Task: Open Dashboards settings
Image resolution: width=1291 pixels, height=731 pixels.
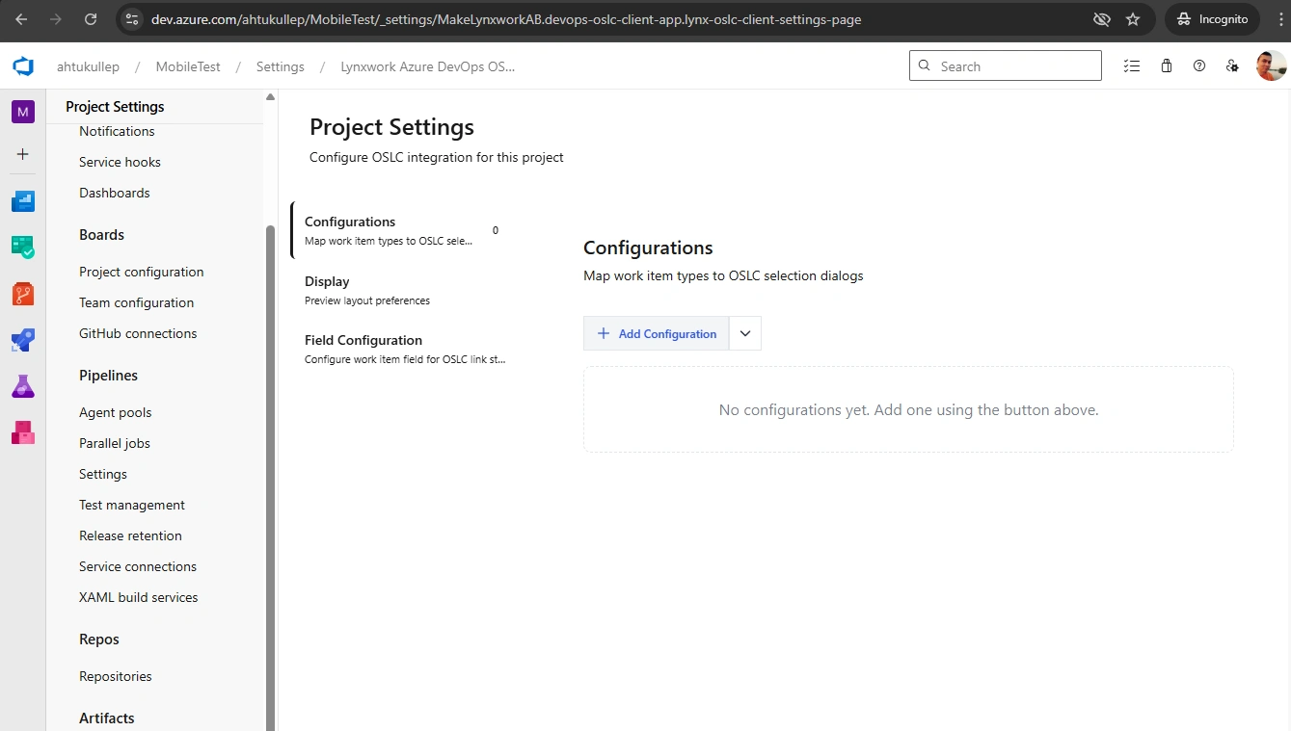Action: click(115, 193)
